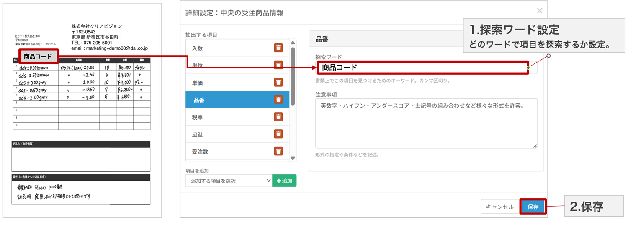The height and width of the screenshot is (227, 628).
Task: Focus the 注意事項 text area
Action: 426,123
